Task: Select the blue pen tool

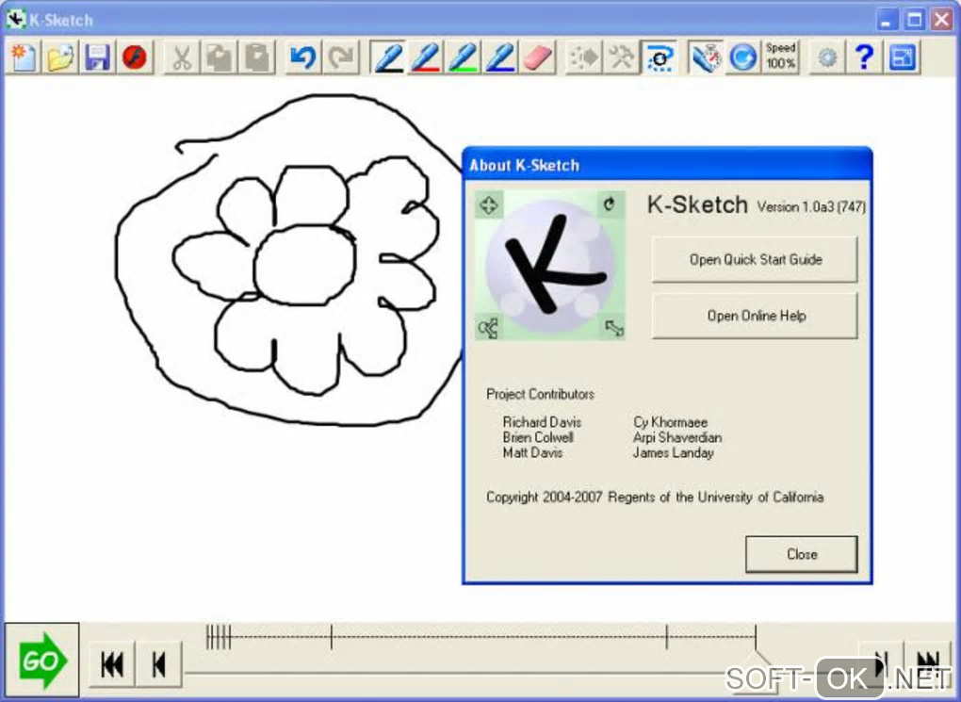Action: point(500,58)
